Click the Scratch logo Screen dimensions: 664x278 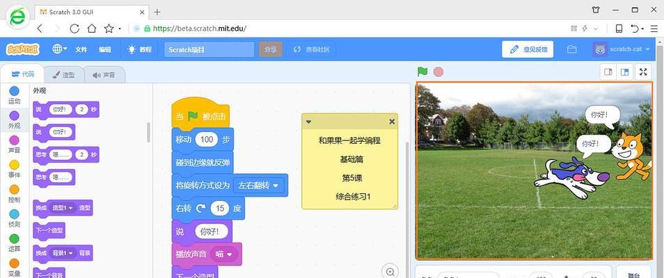tap(22, 49)
